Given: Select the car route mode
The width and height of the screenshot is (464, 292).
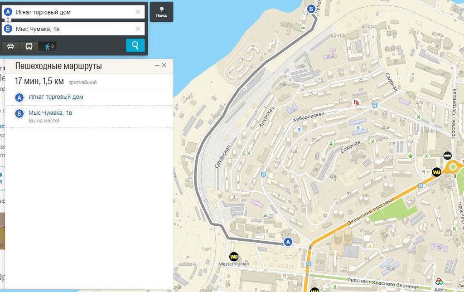Looking at the screenshot, I should point(10,46).
